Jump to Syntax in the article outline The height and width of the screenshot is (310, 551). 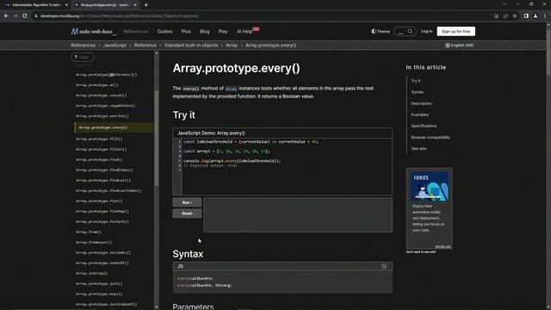click(418, 92)
